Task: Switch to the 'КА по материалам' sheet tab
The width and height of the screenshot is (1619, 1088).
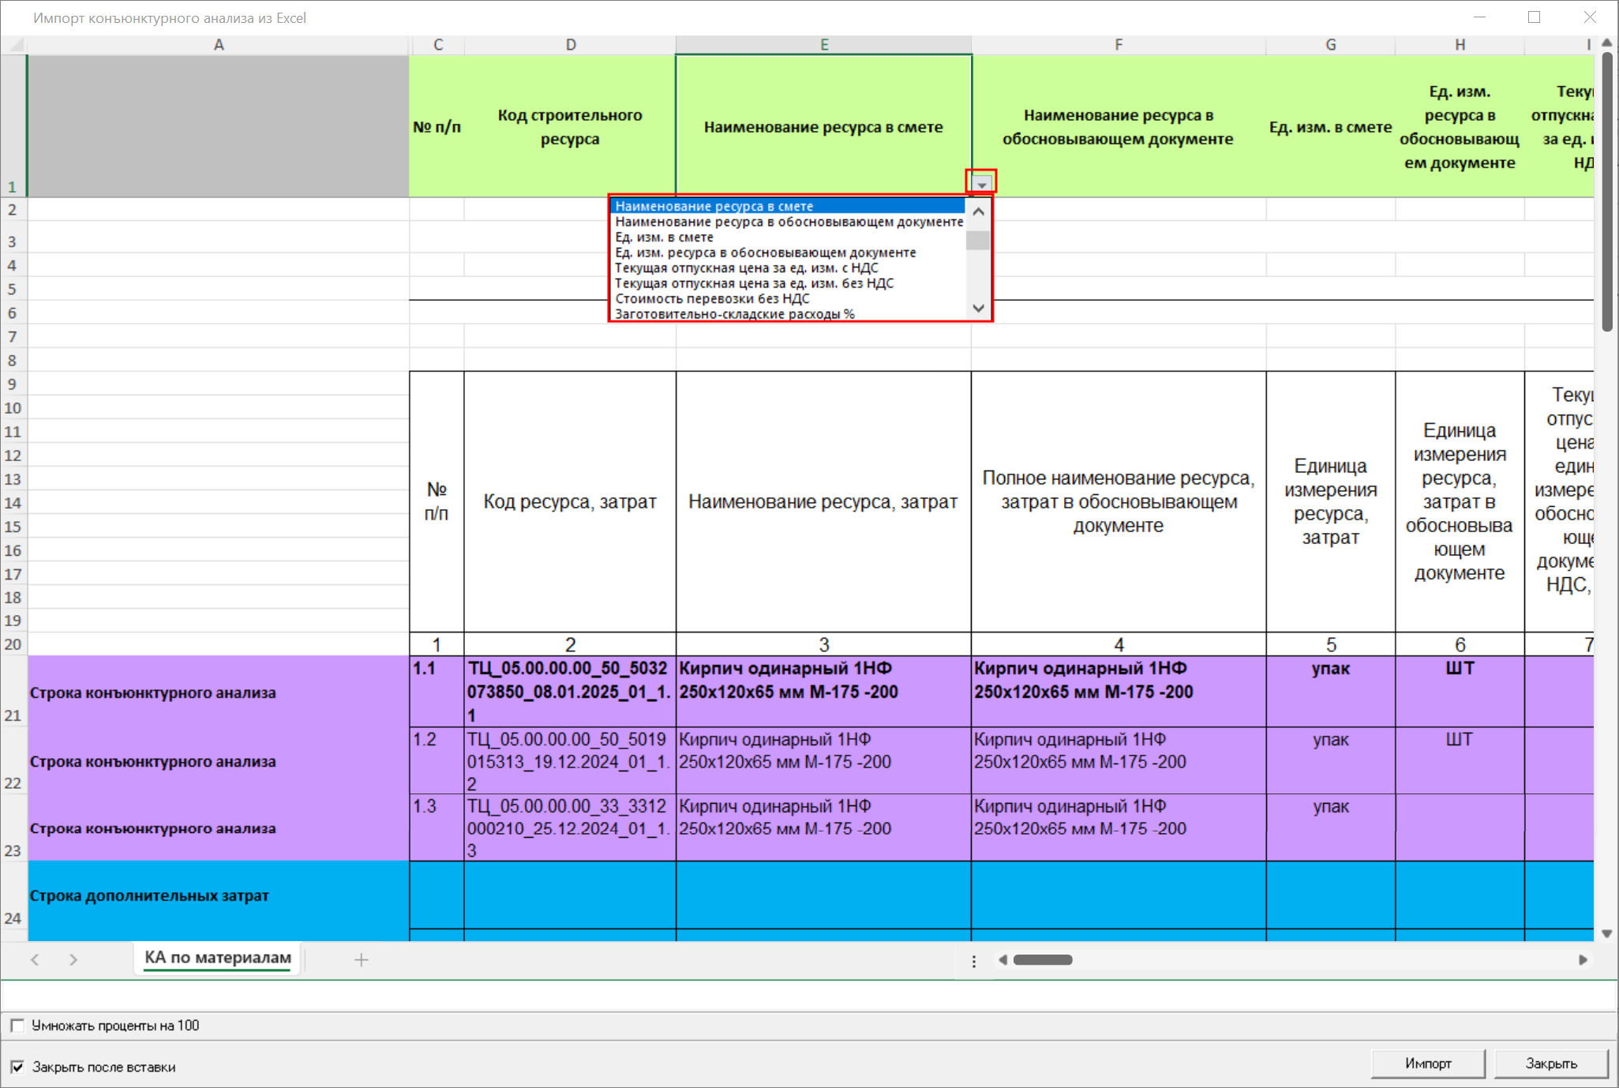Action: [218, 958]
